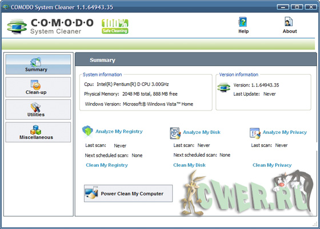The width and height of the screenshot is (320, 229).
Task: Click the About label in the header
Action: (x=290, y=31)
